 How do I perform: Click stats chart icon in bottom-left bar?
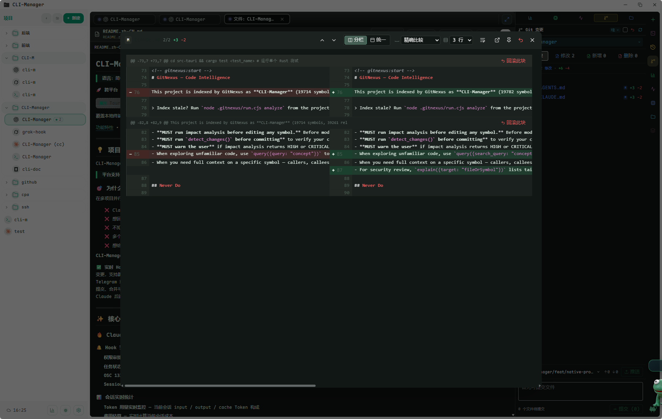point(52,410)
